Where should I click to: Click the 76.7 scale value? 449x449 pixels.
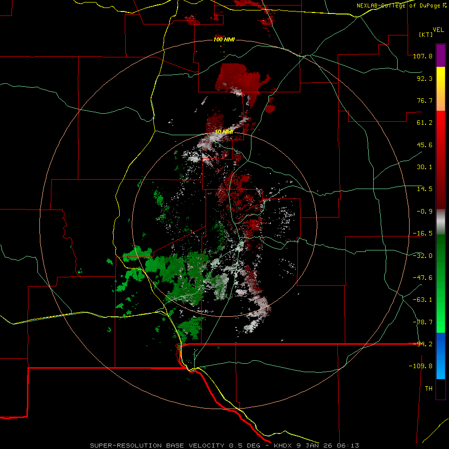pos(425,100)
